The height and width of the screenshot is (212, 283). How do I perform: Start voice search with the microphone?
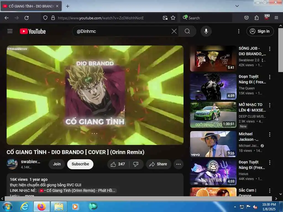[206, 31]
